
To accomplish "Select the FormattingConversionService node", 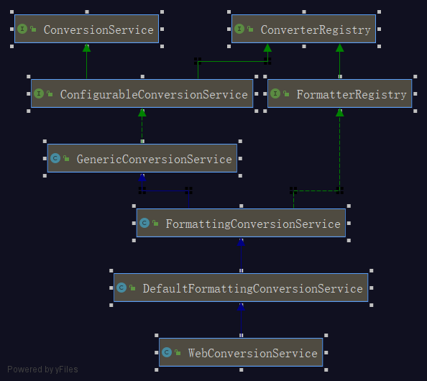I will [x=241, y=223].
